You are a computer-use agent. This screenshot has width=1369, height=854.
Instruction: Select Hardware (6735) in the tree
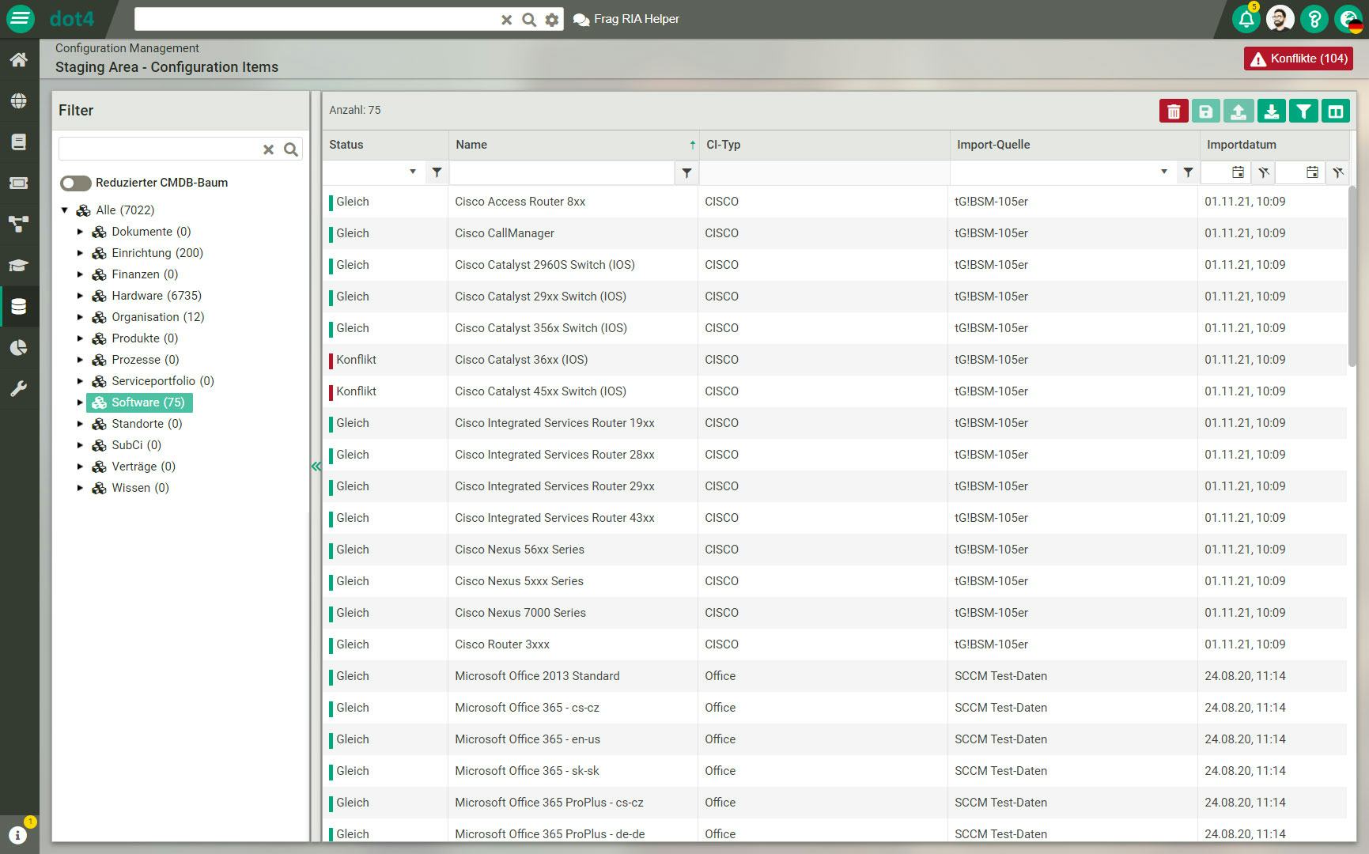[x=157, y=296]
